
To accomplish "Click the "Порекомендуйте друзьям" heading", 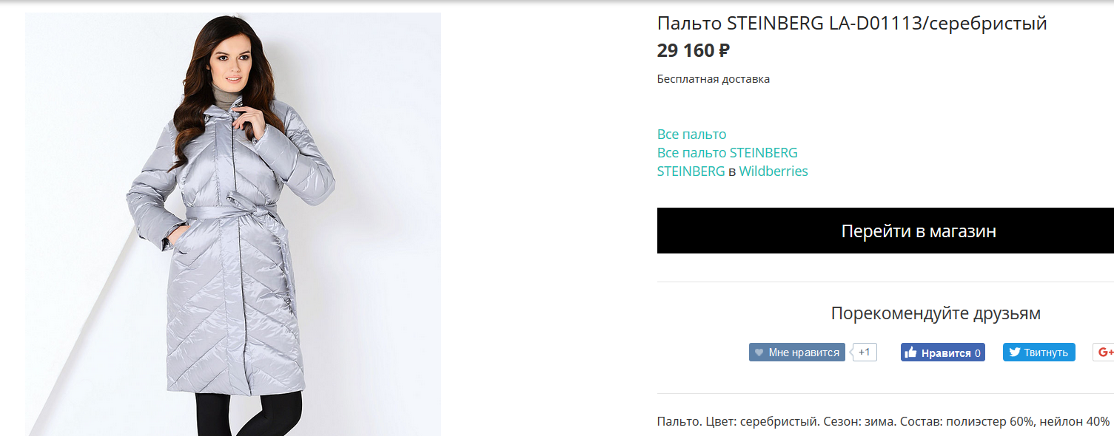I will [x=936, y=313].
